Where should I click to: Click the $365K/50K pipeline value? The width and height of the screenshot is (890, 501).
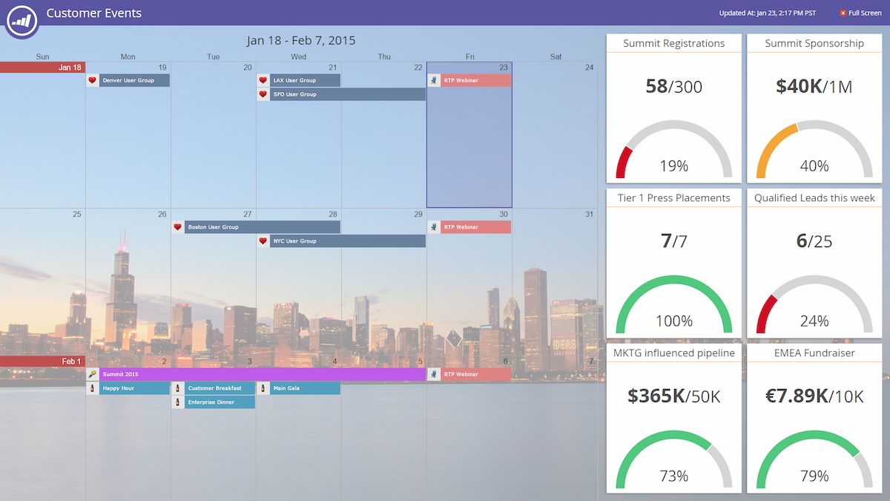(673, 396)
